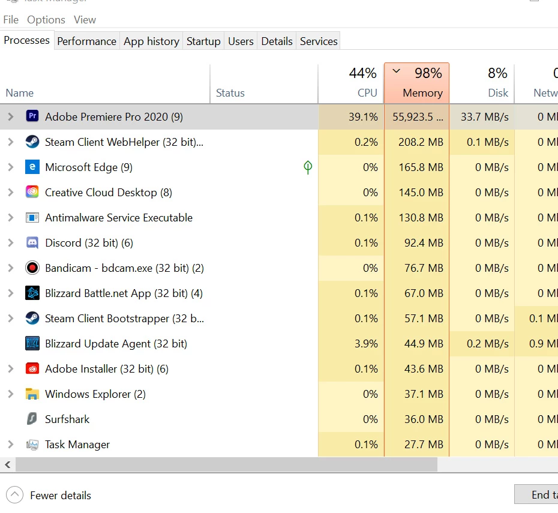Switch to the Users tab

click(241, 41)
